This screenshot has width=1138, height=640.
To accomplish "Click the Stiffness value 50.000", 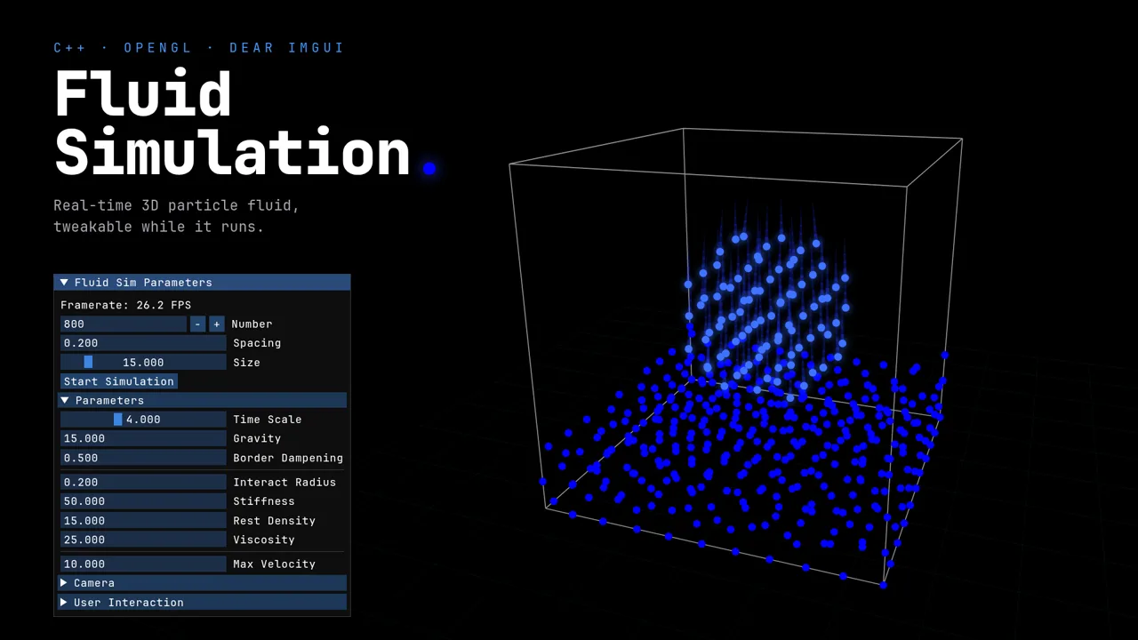I will click(143, 501).
